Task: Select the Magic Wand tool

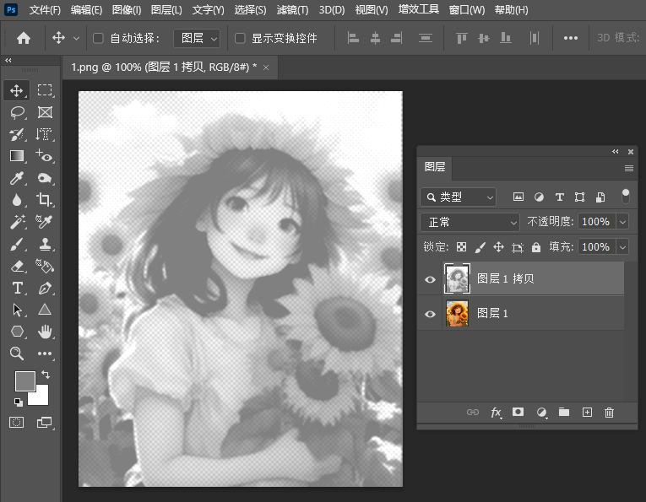Action: pos(17,222)
